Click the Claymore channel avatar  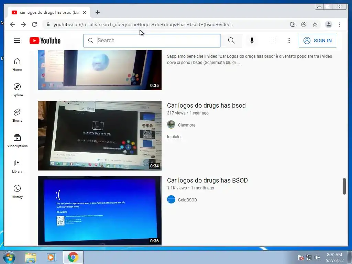[x=171, y=124]
